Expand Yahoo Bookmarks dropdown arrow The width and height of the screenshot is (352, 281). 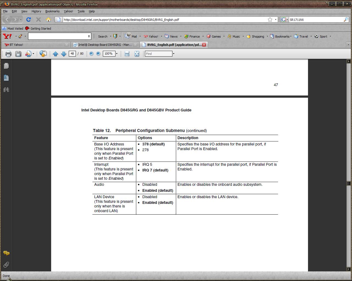[291, 36]
